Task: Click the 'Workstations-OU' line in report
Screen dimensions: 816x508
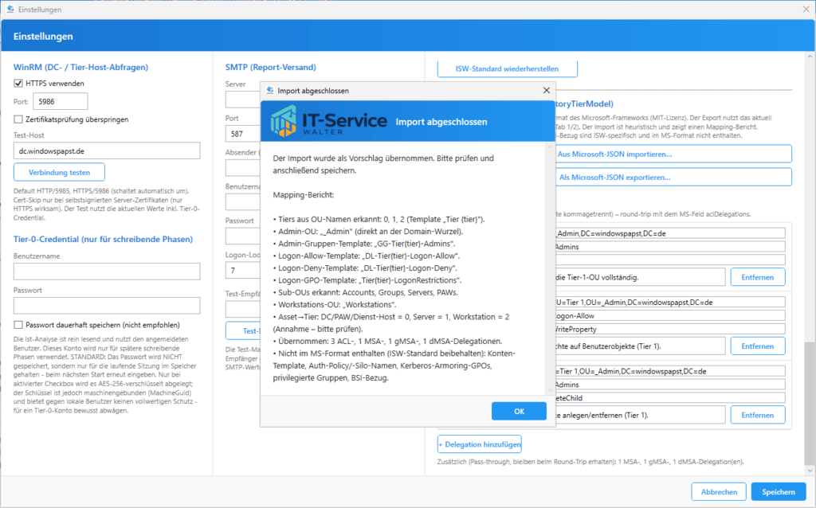Action: tap(334, 305)
